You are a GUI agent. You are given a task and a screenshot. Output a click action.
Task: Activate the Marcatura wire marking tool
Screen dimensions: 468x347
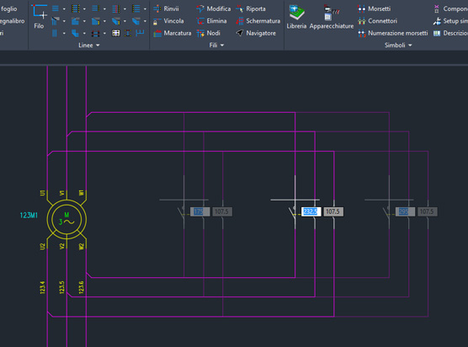coord(173,33)
